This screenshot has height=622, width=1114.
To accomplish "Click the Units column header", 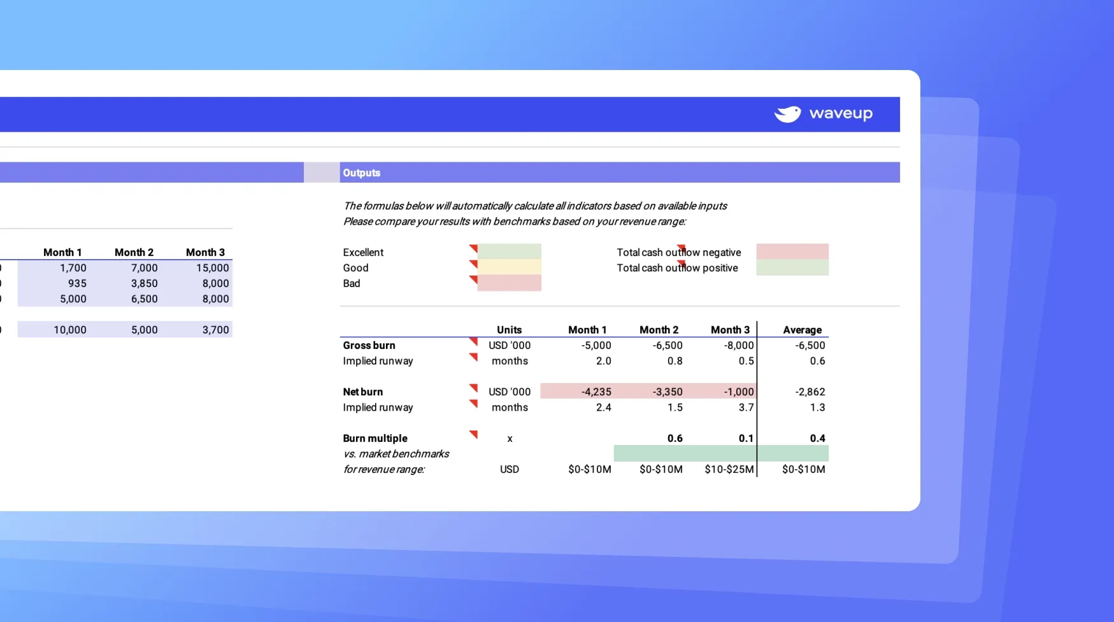I will click(x=509, y=330).
